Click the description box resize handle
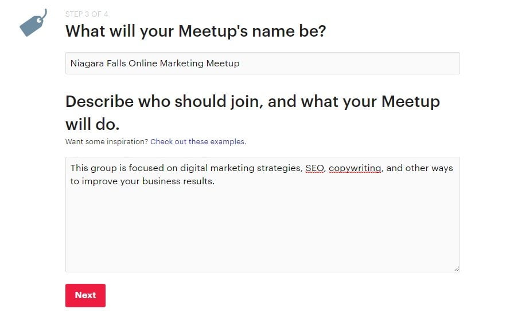This screenshot has height=321, width=510. point(456,269)
